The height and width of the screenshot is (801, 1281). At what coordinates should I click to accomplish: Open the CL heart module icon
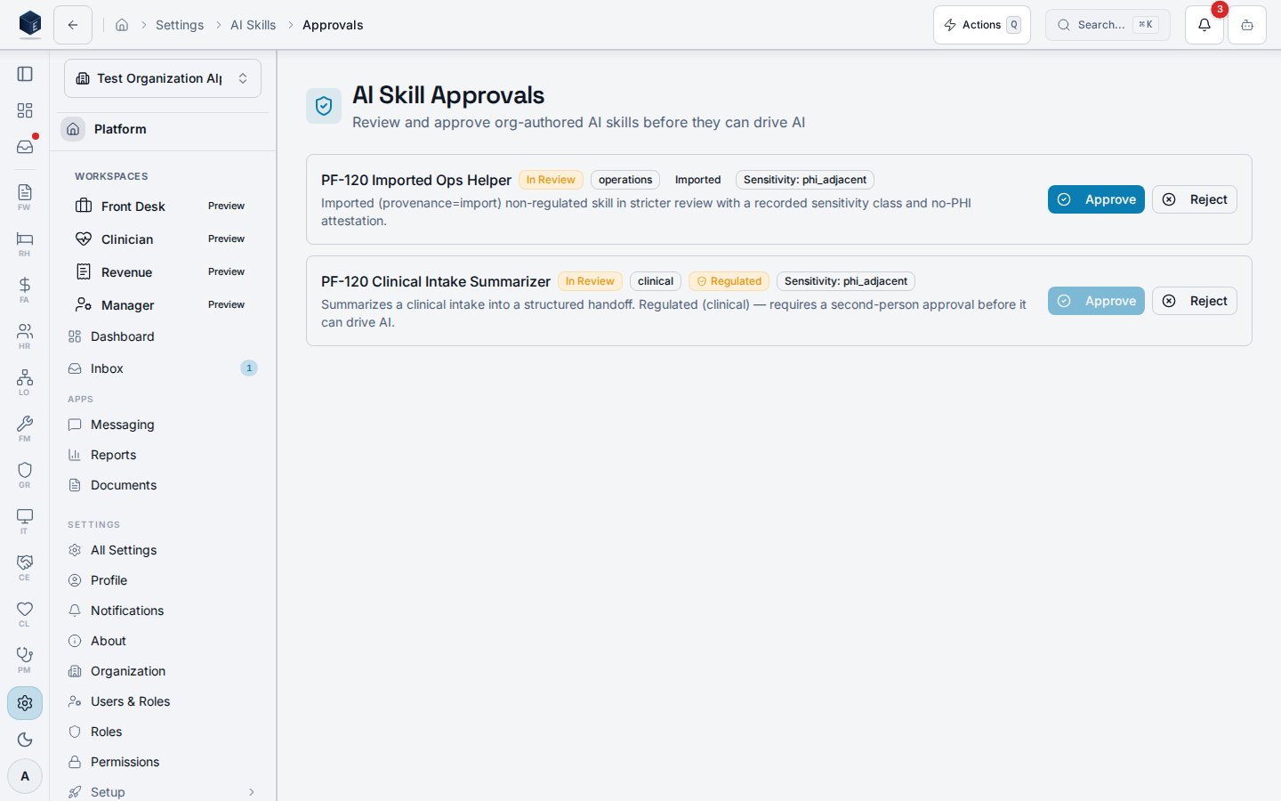click(x=25, y=613)
